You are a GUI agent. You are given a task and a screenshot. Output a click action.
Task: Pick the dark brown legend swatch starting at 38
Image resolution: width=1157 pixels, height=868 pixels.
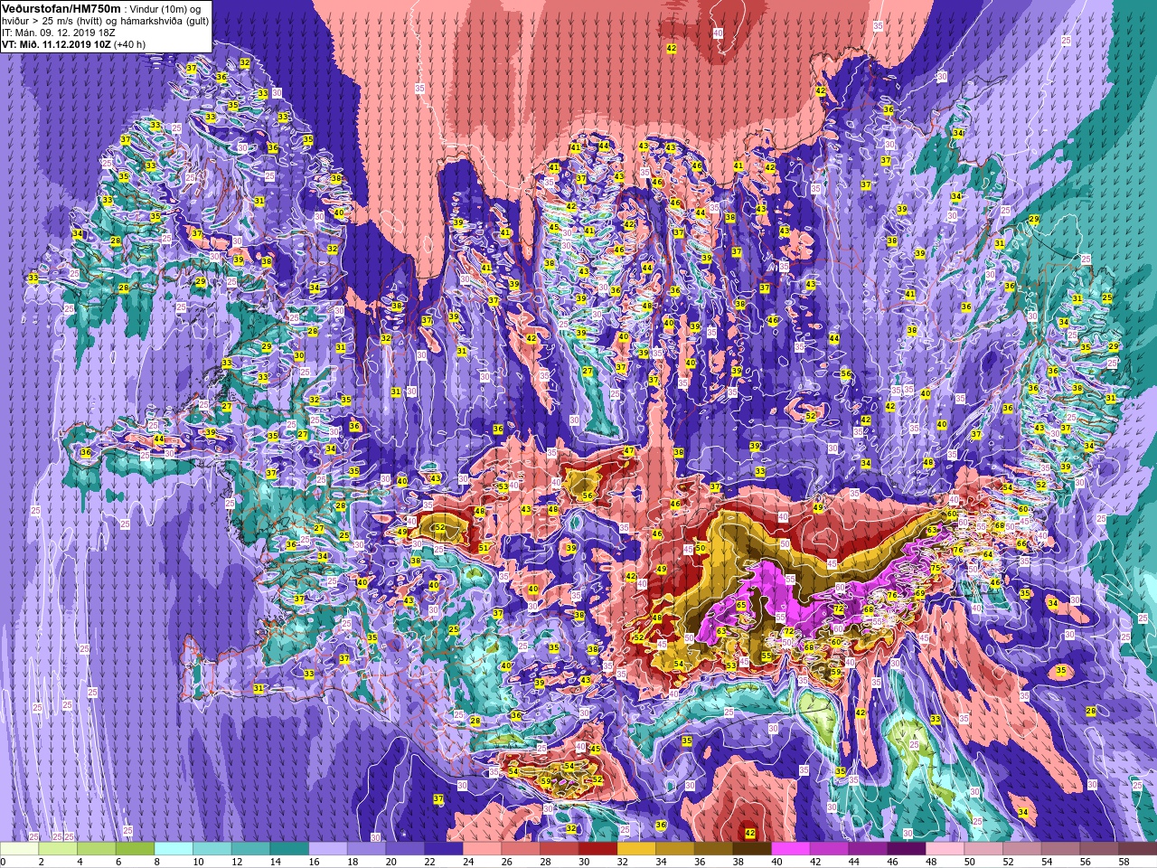coord(752,849)
